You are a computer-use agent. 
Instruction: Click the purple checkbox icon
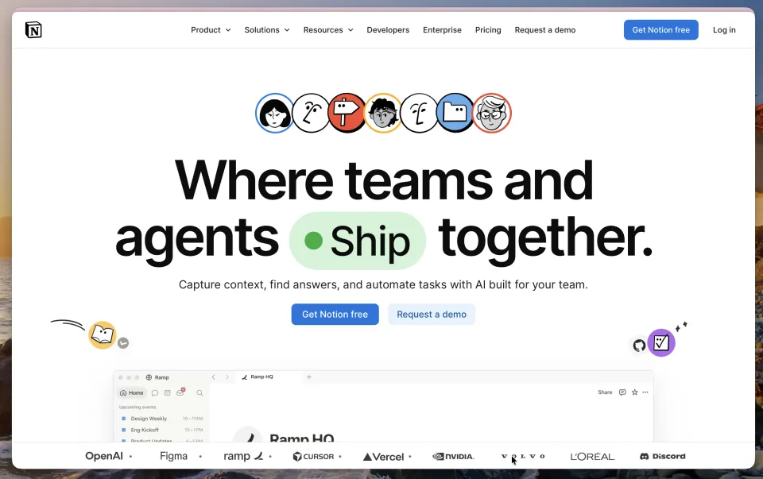(660, 343)
